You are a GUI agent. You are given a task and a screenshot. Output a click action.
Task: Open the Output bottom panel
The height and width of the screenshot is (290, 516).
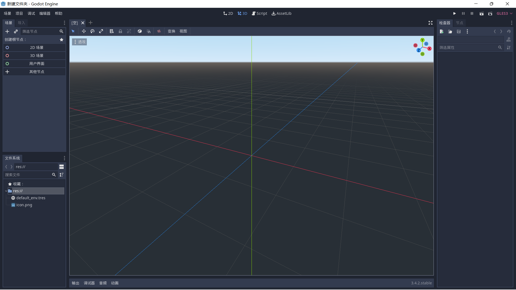coord(76,283)
